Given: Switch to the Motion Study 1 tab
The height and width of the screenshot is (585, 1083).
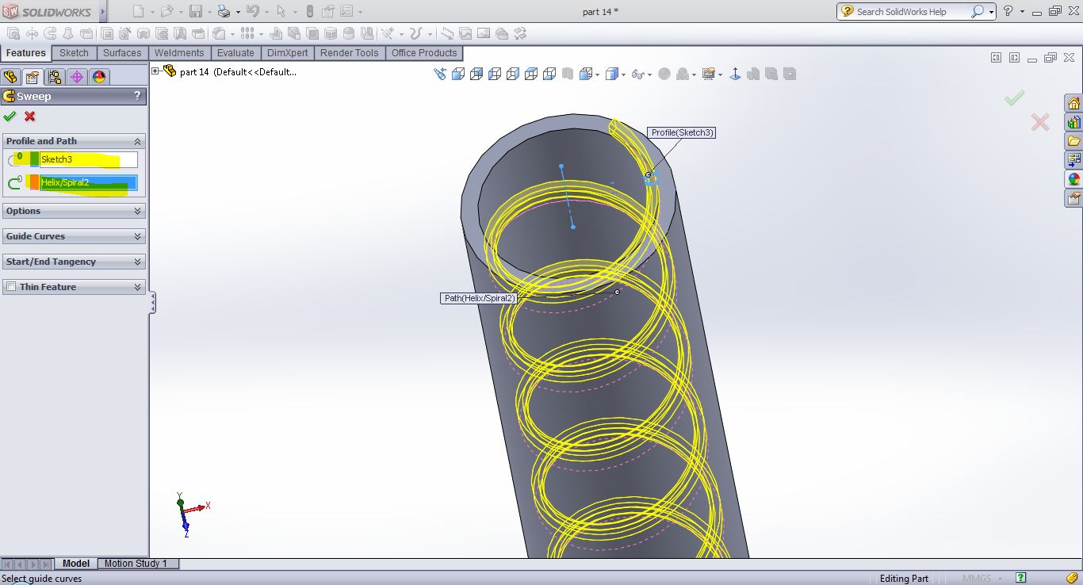Looking at the screenshot, I should 136,564.
